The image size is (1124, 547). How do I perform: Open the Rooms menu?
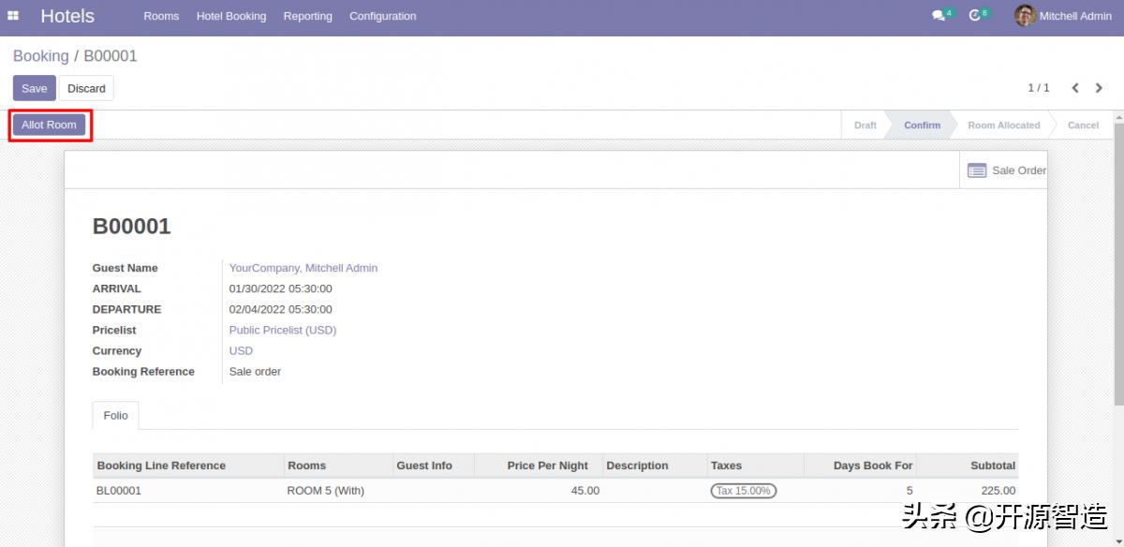coord(161,16)
